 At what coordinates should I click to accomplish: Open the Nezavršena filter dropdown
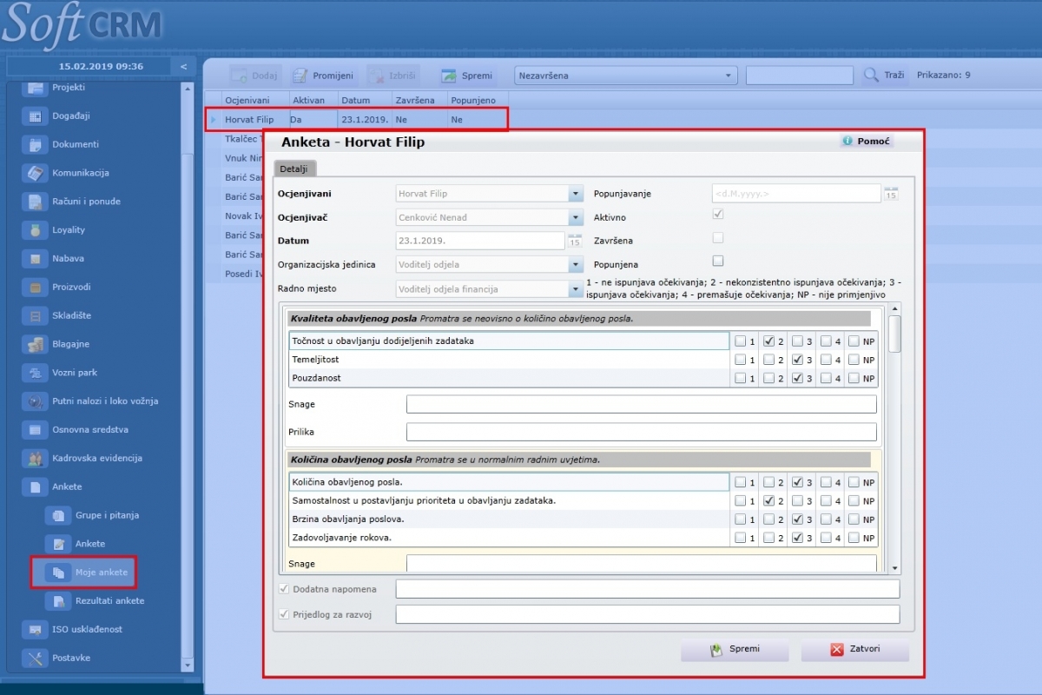(x=729, y=76)
